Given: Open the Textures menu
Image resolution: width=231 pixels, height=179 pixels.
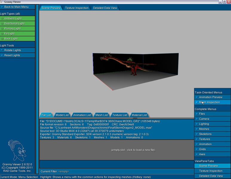Looking at the screenshot, I should click(x=212, y=139).
